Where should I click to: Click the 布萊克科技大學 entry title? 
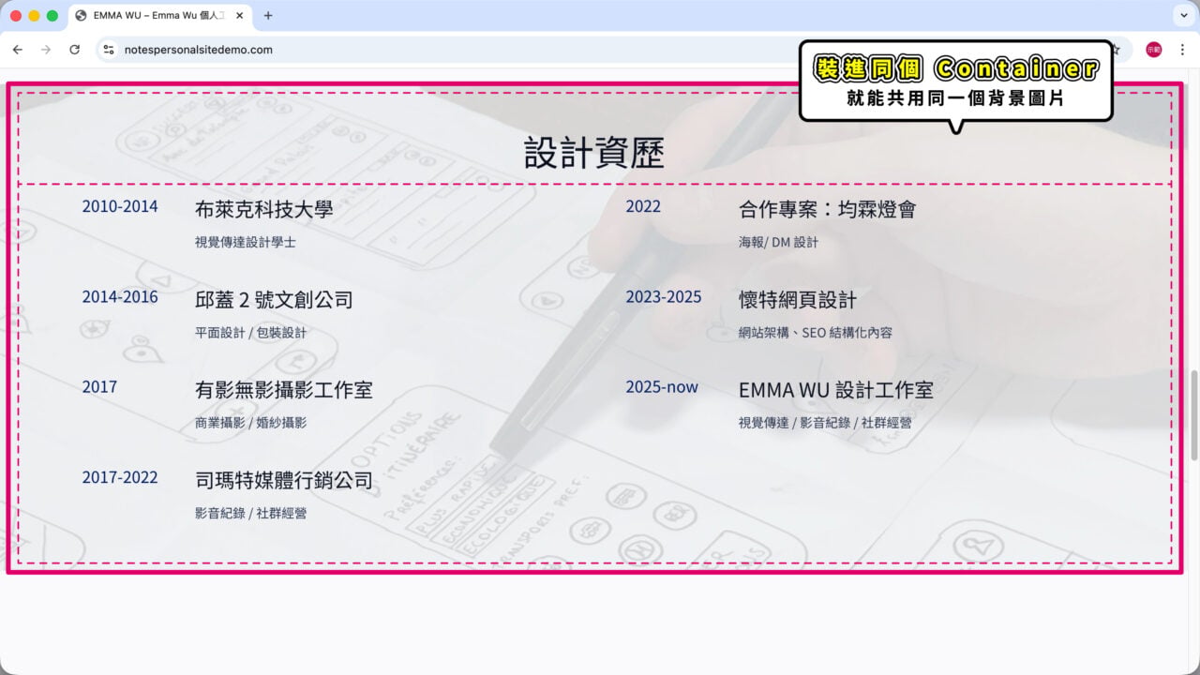pos(264,209)
